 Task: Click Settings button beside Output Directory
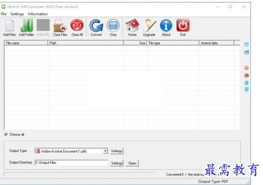pyautogui.click(x=117, y=163)
